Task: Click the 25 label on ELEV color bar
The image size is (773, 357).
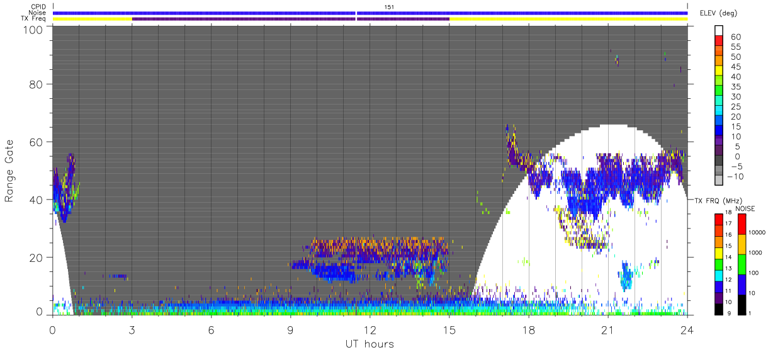Action: click(x=736, y=106)
